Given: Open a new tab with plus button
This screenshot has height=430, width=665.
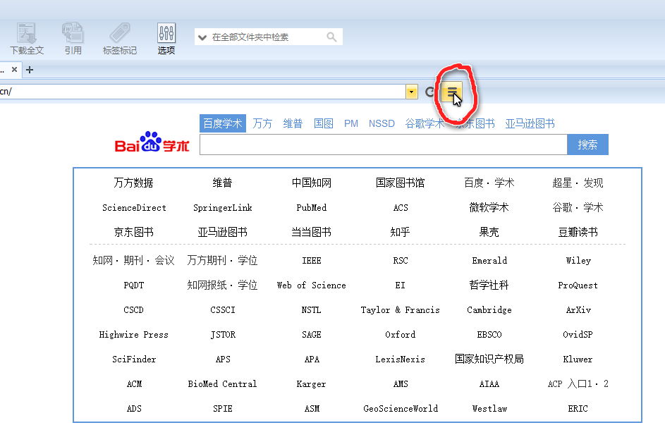Looking at the screenshot, I should pyautogui.click(x=30, y=70).
